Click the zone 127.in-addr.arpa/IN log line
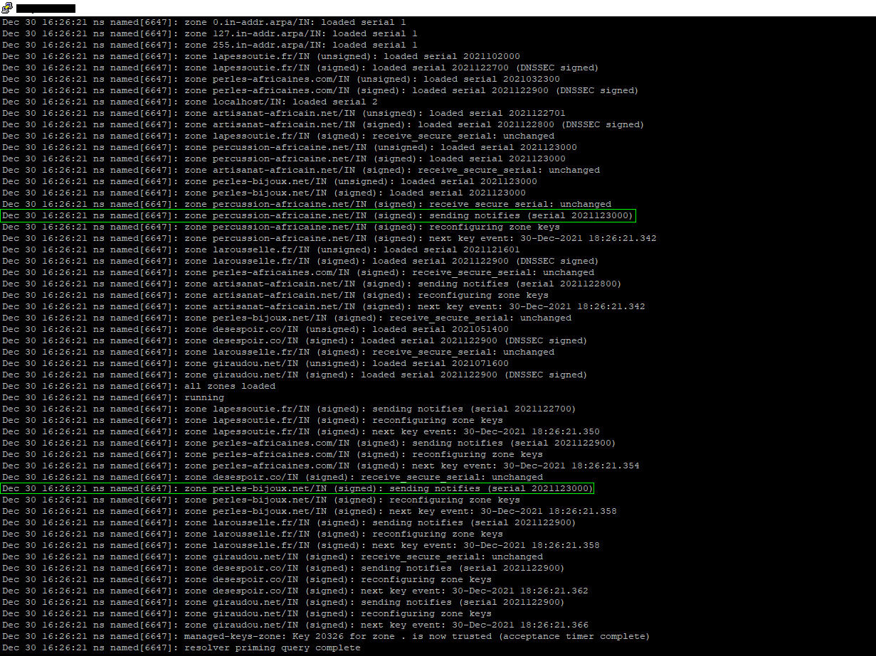The image size is (876, 656). coord(210,33)
